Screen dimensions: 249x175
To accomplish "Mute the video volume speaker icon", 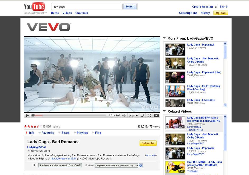I will coord(124,115).
